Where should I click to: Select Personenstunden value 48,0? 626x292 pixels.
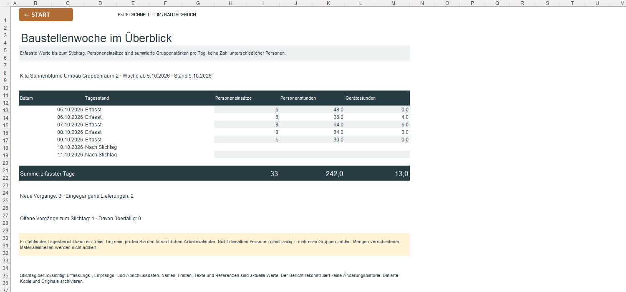(x=338, y=110)
